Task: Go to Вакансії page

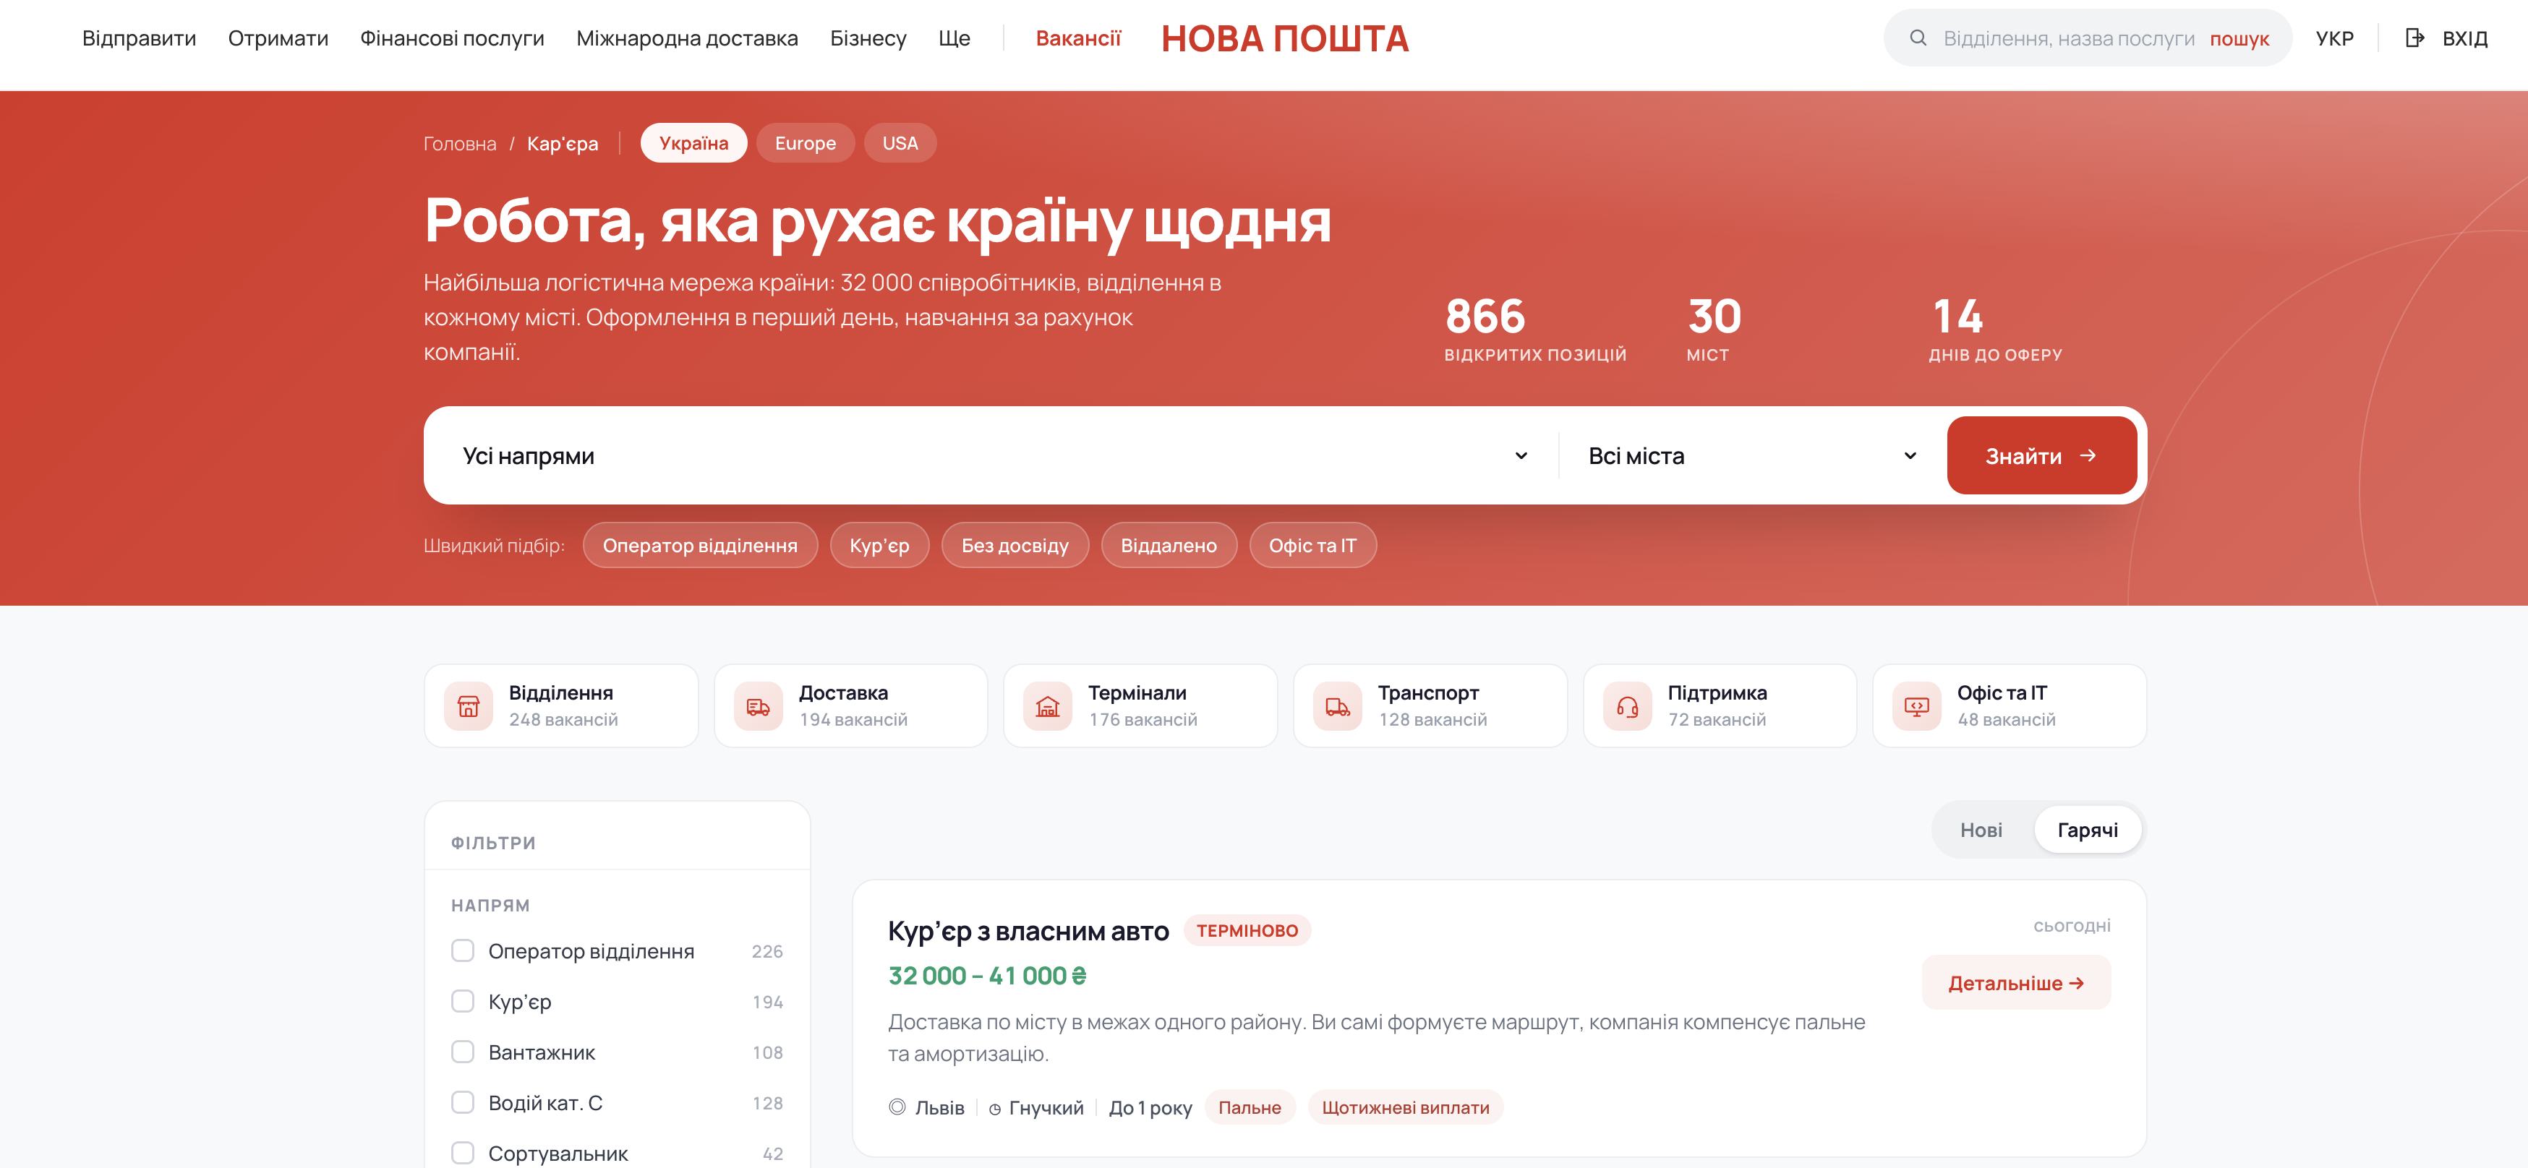Action: coord(1077,38)
